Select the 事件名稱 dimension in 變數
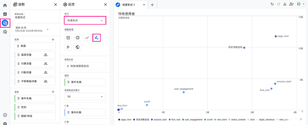The image size is (308, 125). click(x=35, y=99)
